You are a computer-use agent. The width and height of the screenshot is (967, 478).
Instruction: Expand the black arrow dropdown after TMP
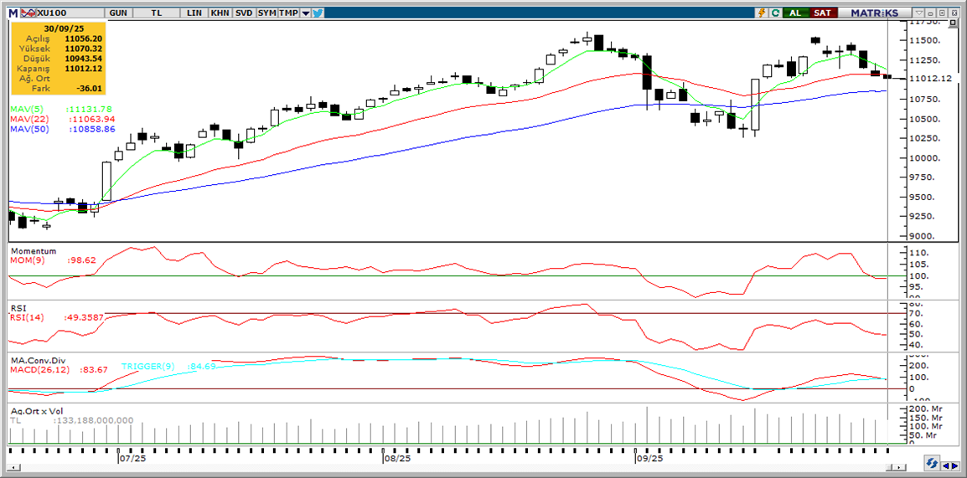point(306,13)
